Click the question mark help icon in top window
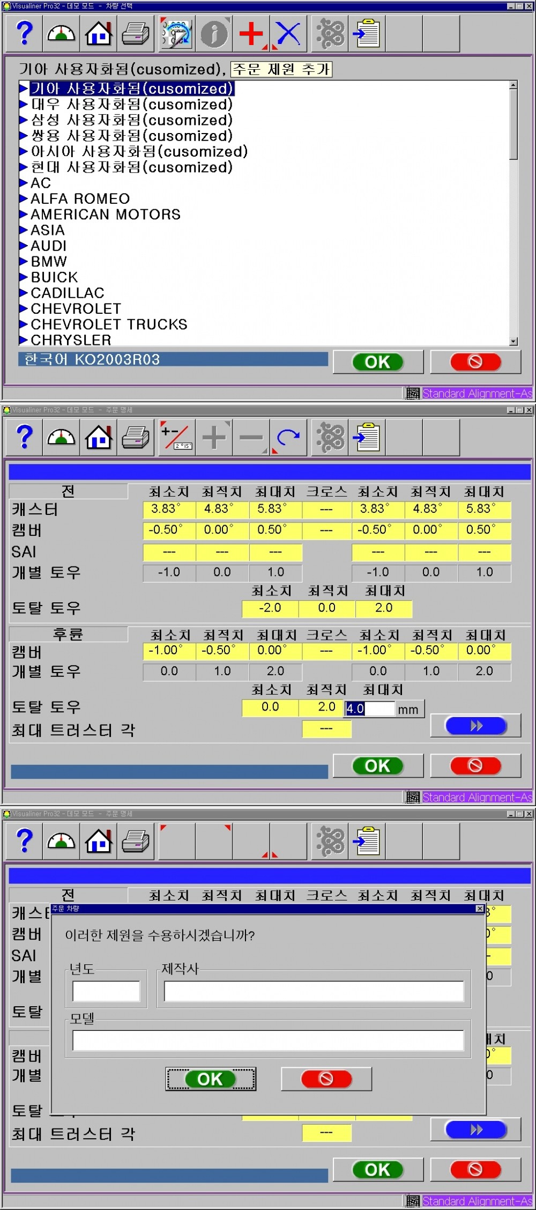The height and width of the screenshot is (1210, 536). [x=25, y=34]
